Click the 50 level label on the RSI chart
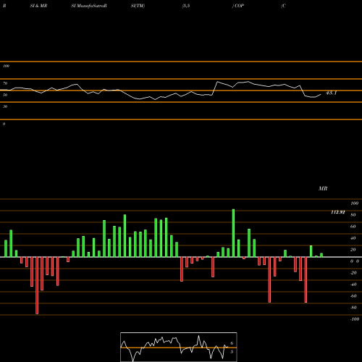The image size is (362, 362). (x=5, y=95)
